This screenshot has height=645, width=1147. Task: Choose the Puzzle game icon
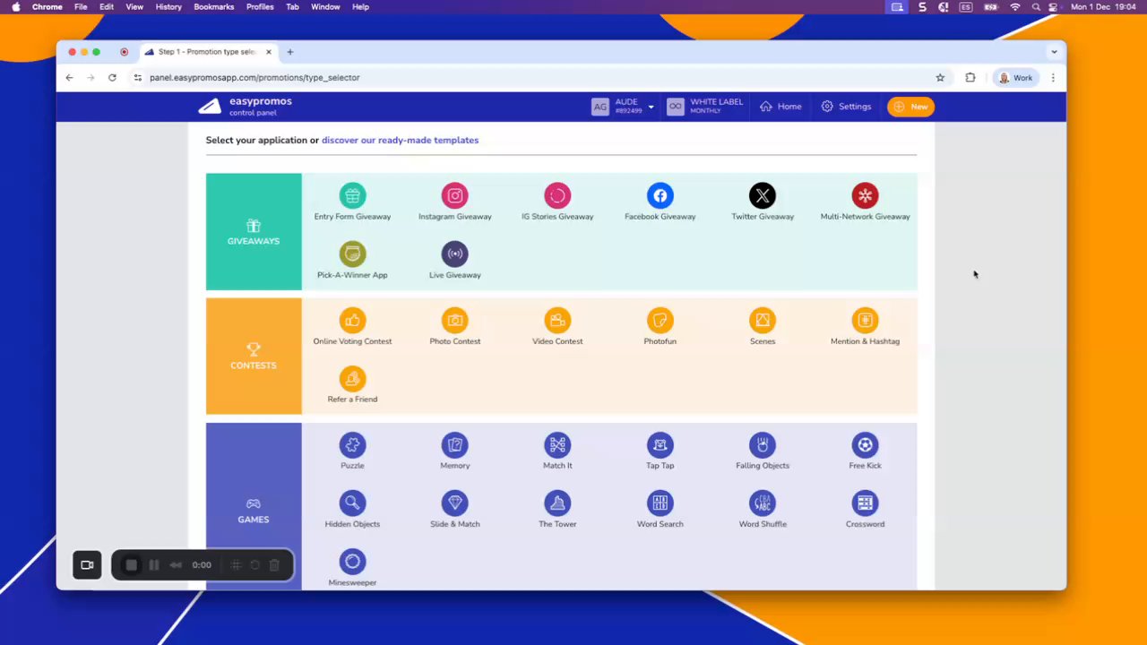[352, 444]
